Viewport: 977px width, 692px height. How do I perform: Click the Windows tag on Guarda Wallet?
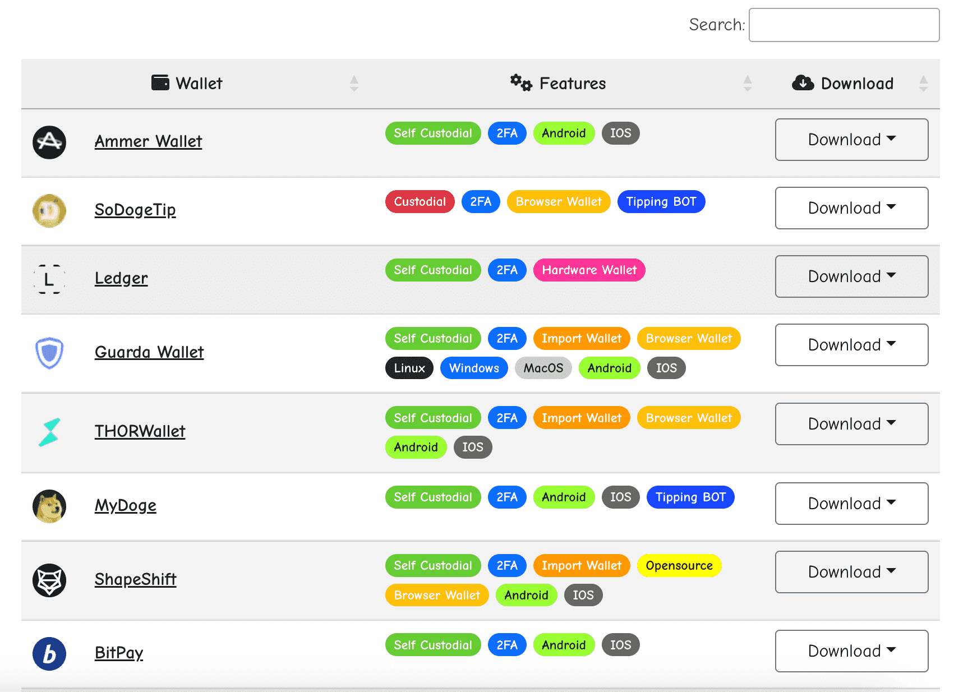point(474,368)
